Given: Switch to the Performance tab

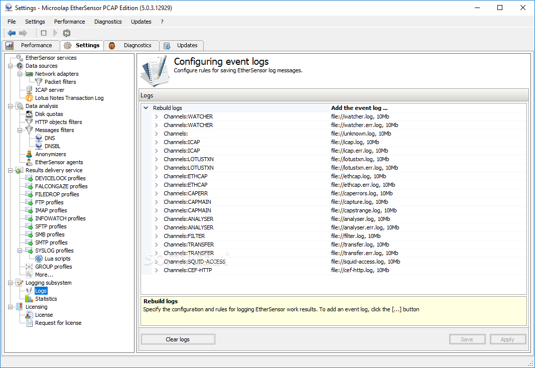Looking at the screenshot, I should (31, 45).
